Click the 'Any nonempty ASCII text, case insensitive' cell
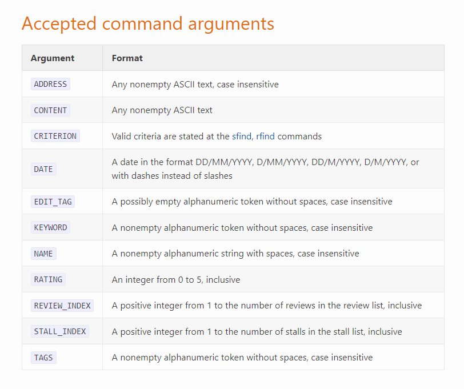The height and width of the screenshot is (389, 464). pos(195,85)
